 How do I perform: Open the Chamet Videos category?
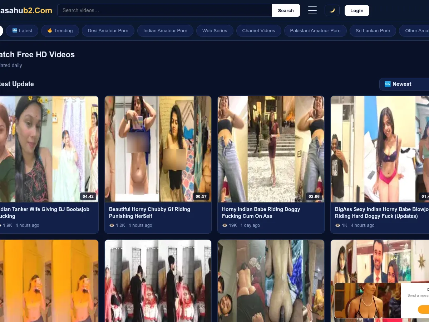coord(258,30)
